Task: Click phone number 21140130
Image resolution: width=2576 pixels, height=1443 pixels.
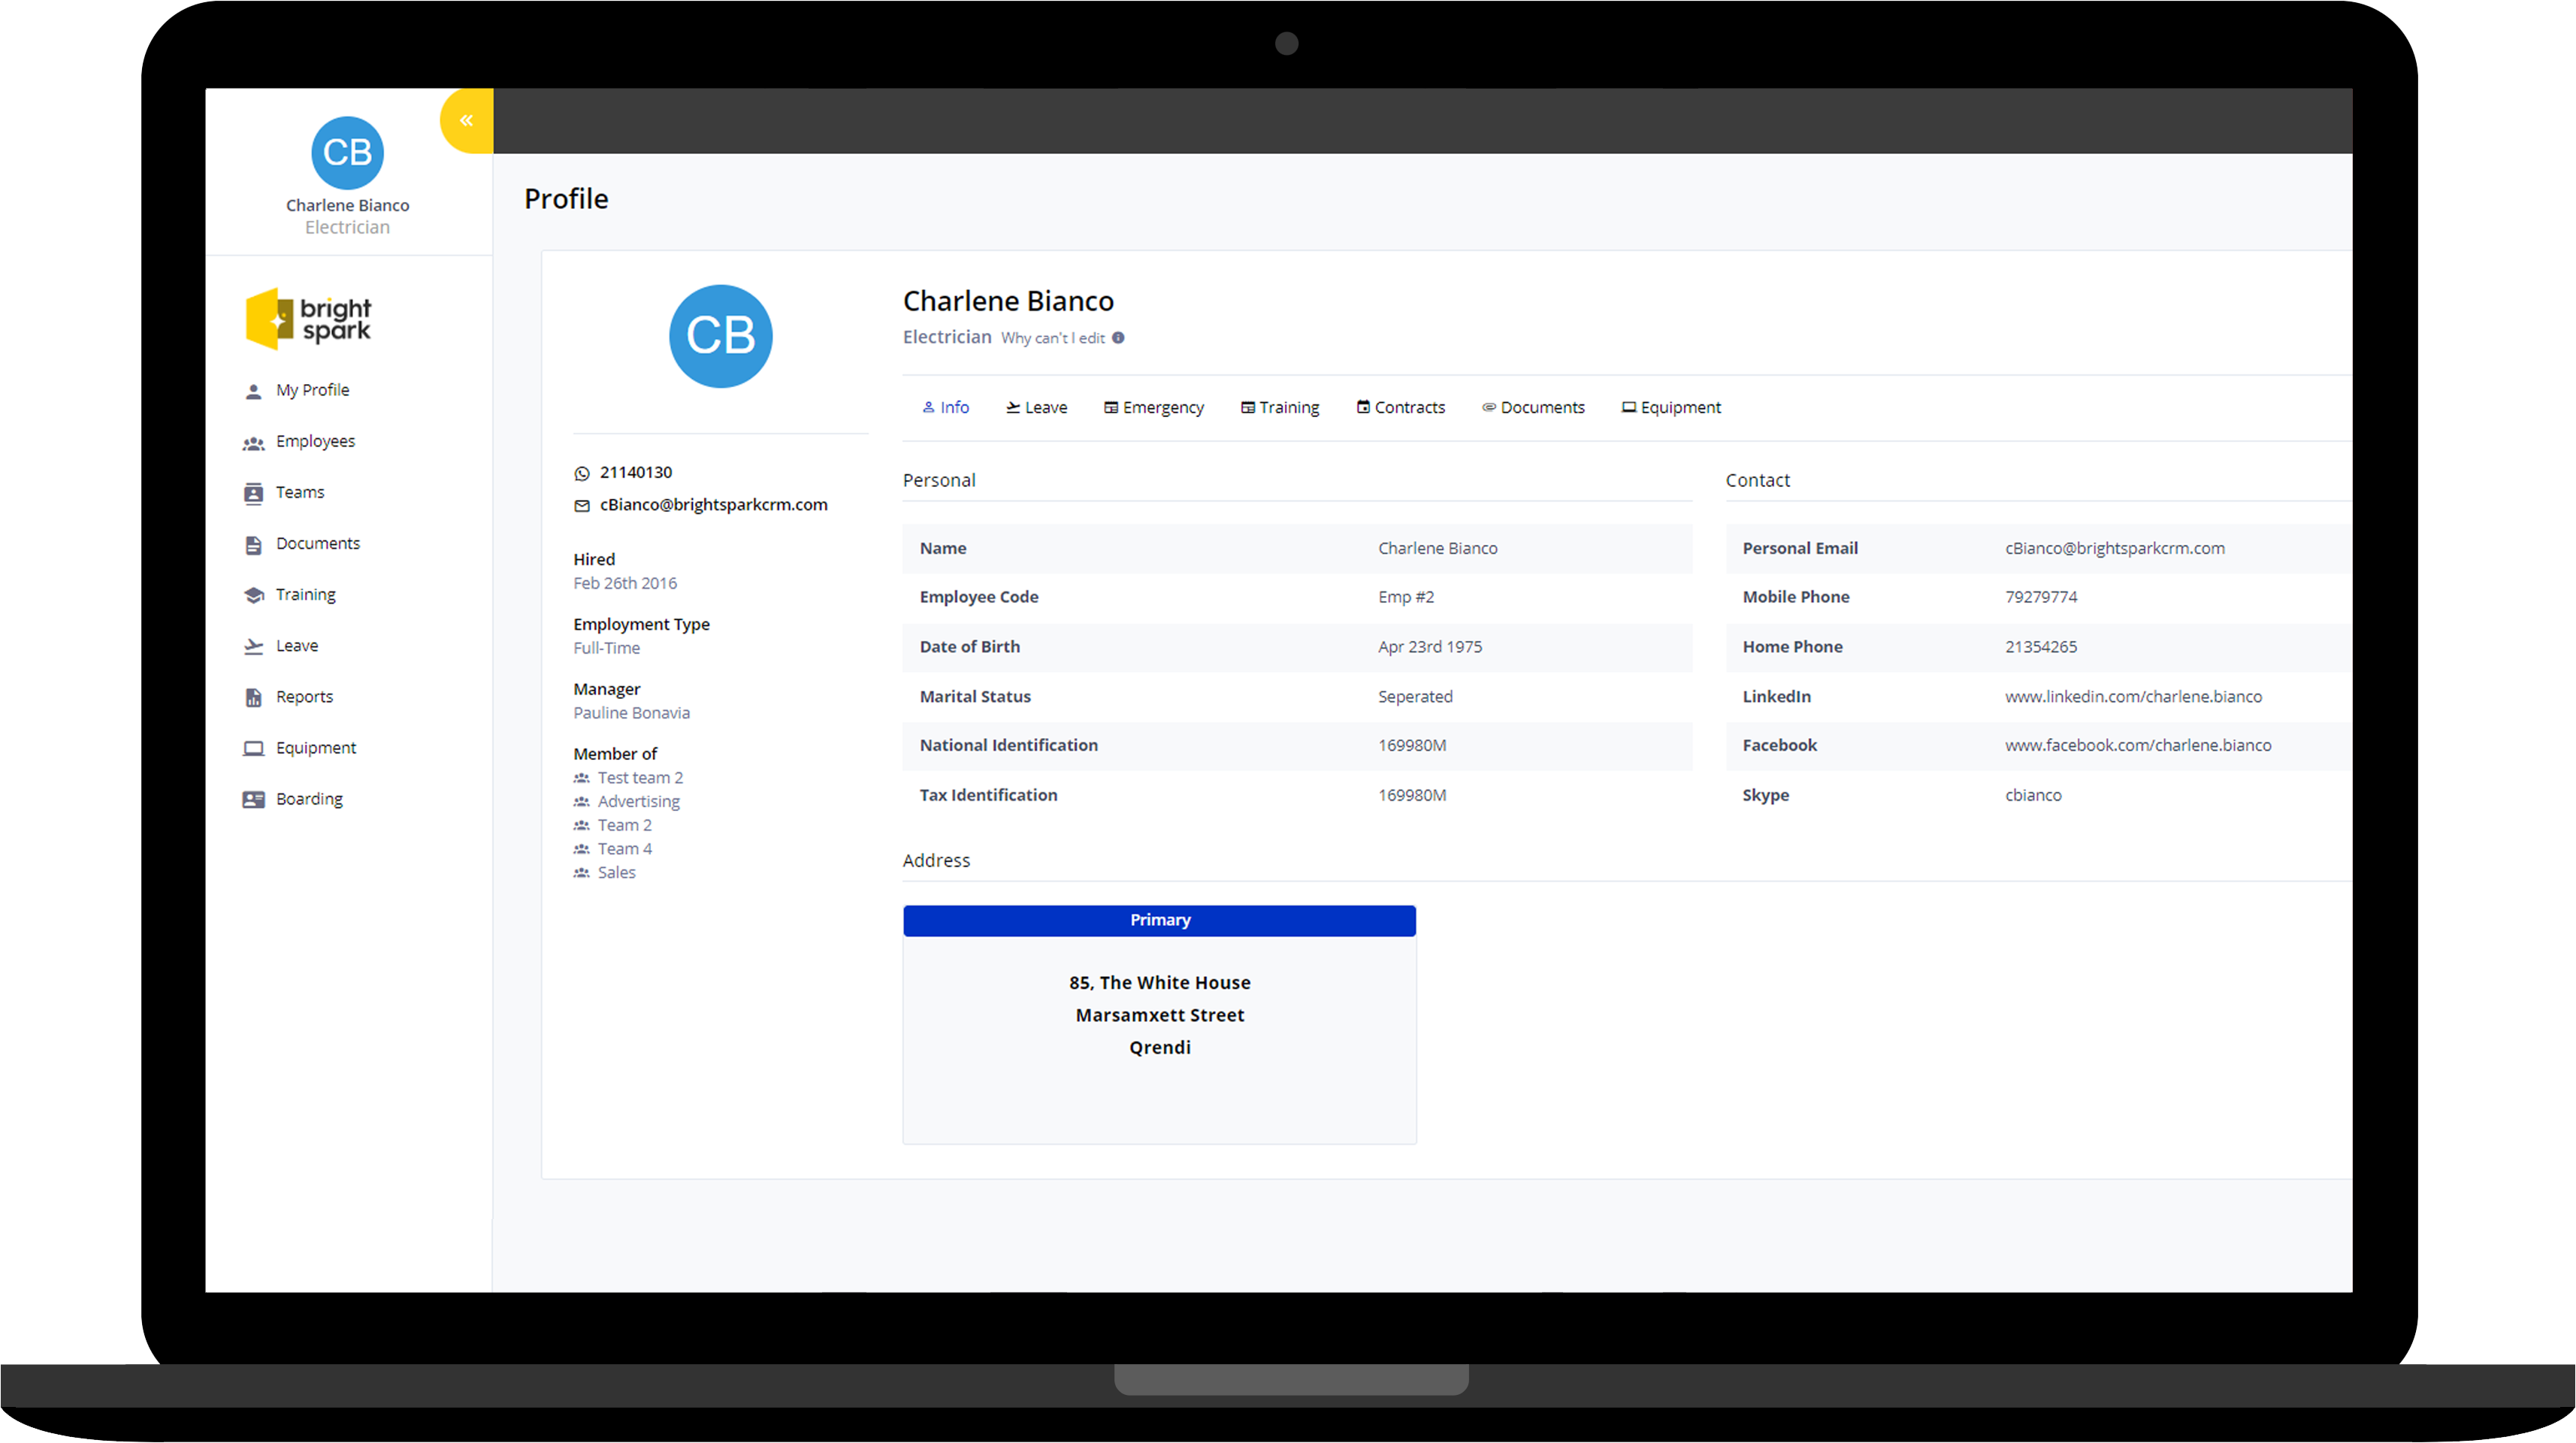Action: click(x=636, y=472)
